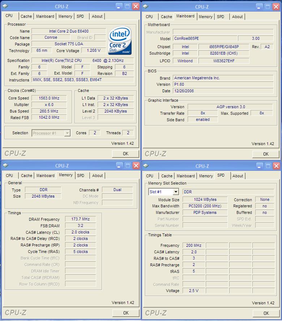
Task: Click the FSB:DRAM ratio 3:2
Action: (81, 225)
